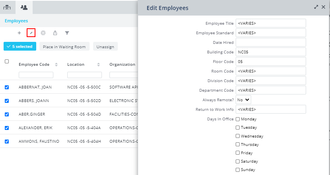The height and width of the screenshot is (175, 330).
Task: Open the gear settings icon
Action: click(x=43, y=33)
